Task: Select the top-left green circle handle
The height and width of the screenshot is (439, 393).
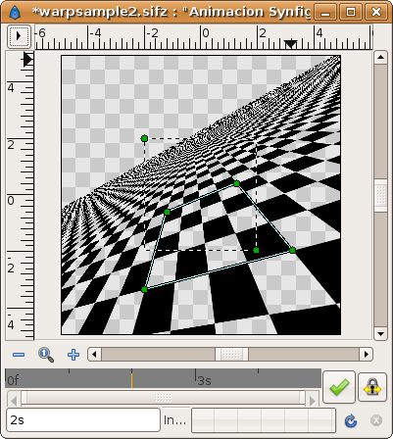Action: [x=144, y=138]
